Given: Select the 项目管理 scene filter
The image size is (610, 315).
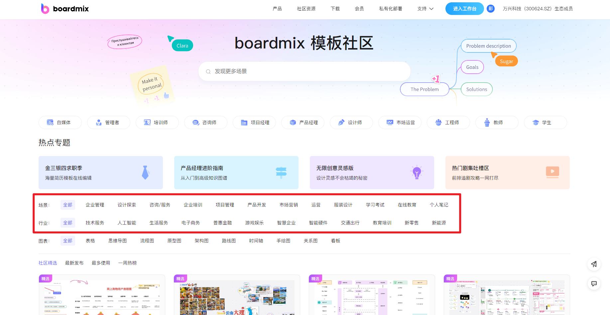Looking at the screenshot, I should pos(225,205).
